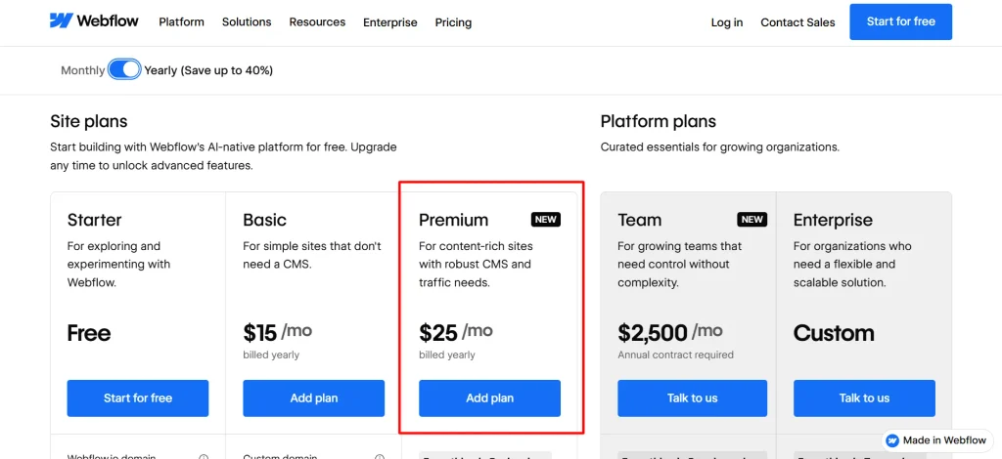Click the Free price text
The width and height of the screenshot is (1002, 459).
89,333
